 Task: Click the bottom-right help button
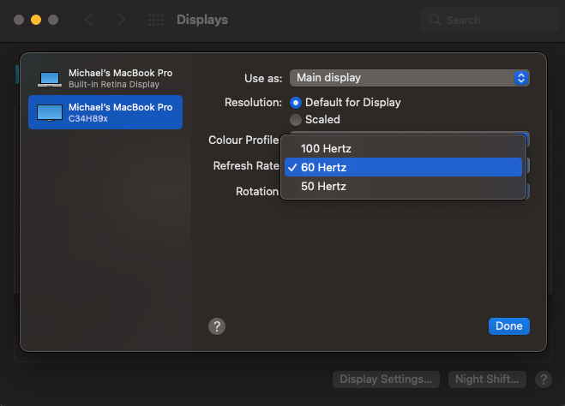pos(543,379)
